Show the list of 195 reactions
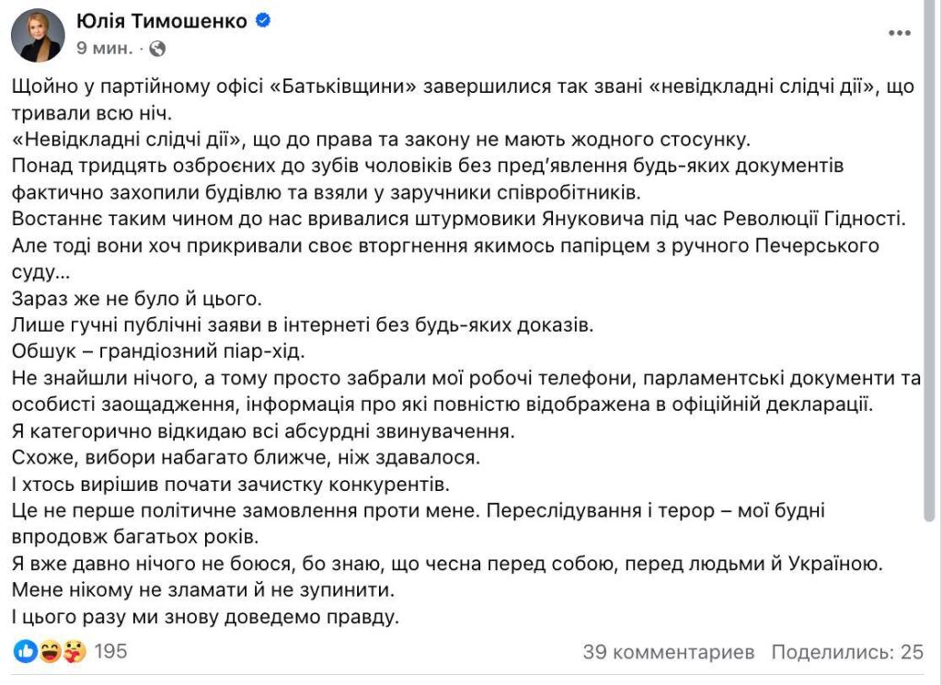942x685 pixels. (x=110, y=652)
